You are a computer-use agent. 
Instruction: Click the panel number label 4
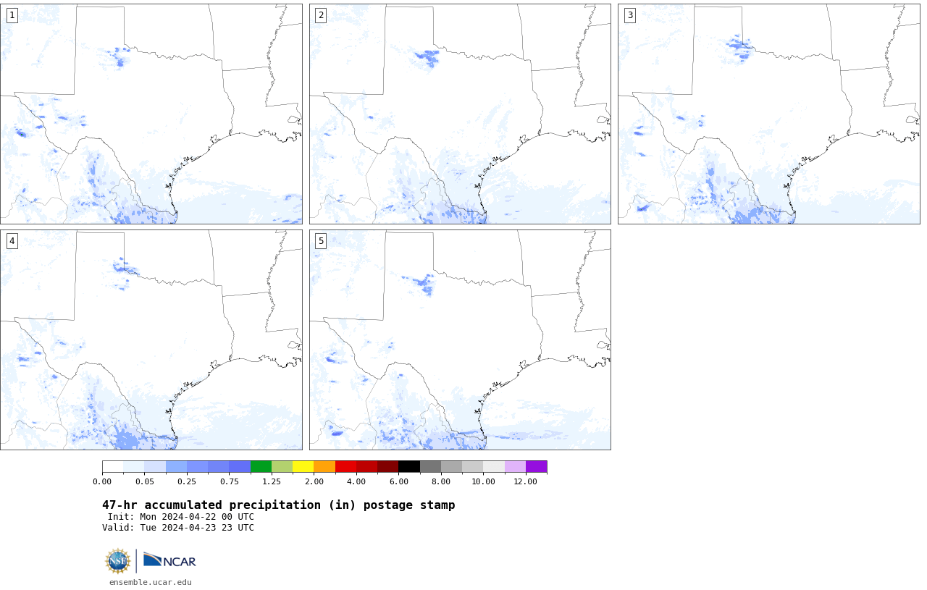pyautogui.click(x=12, y=241)
